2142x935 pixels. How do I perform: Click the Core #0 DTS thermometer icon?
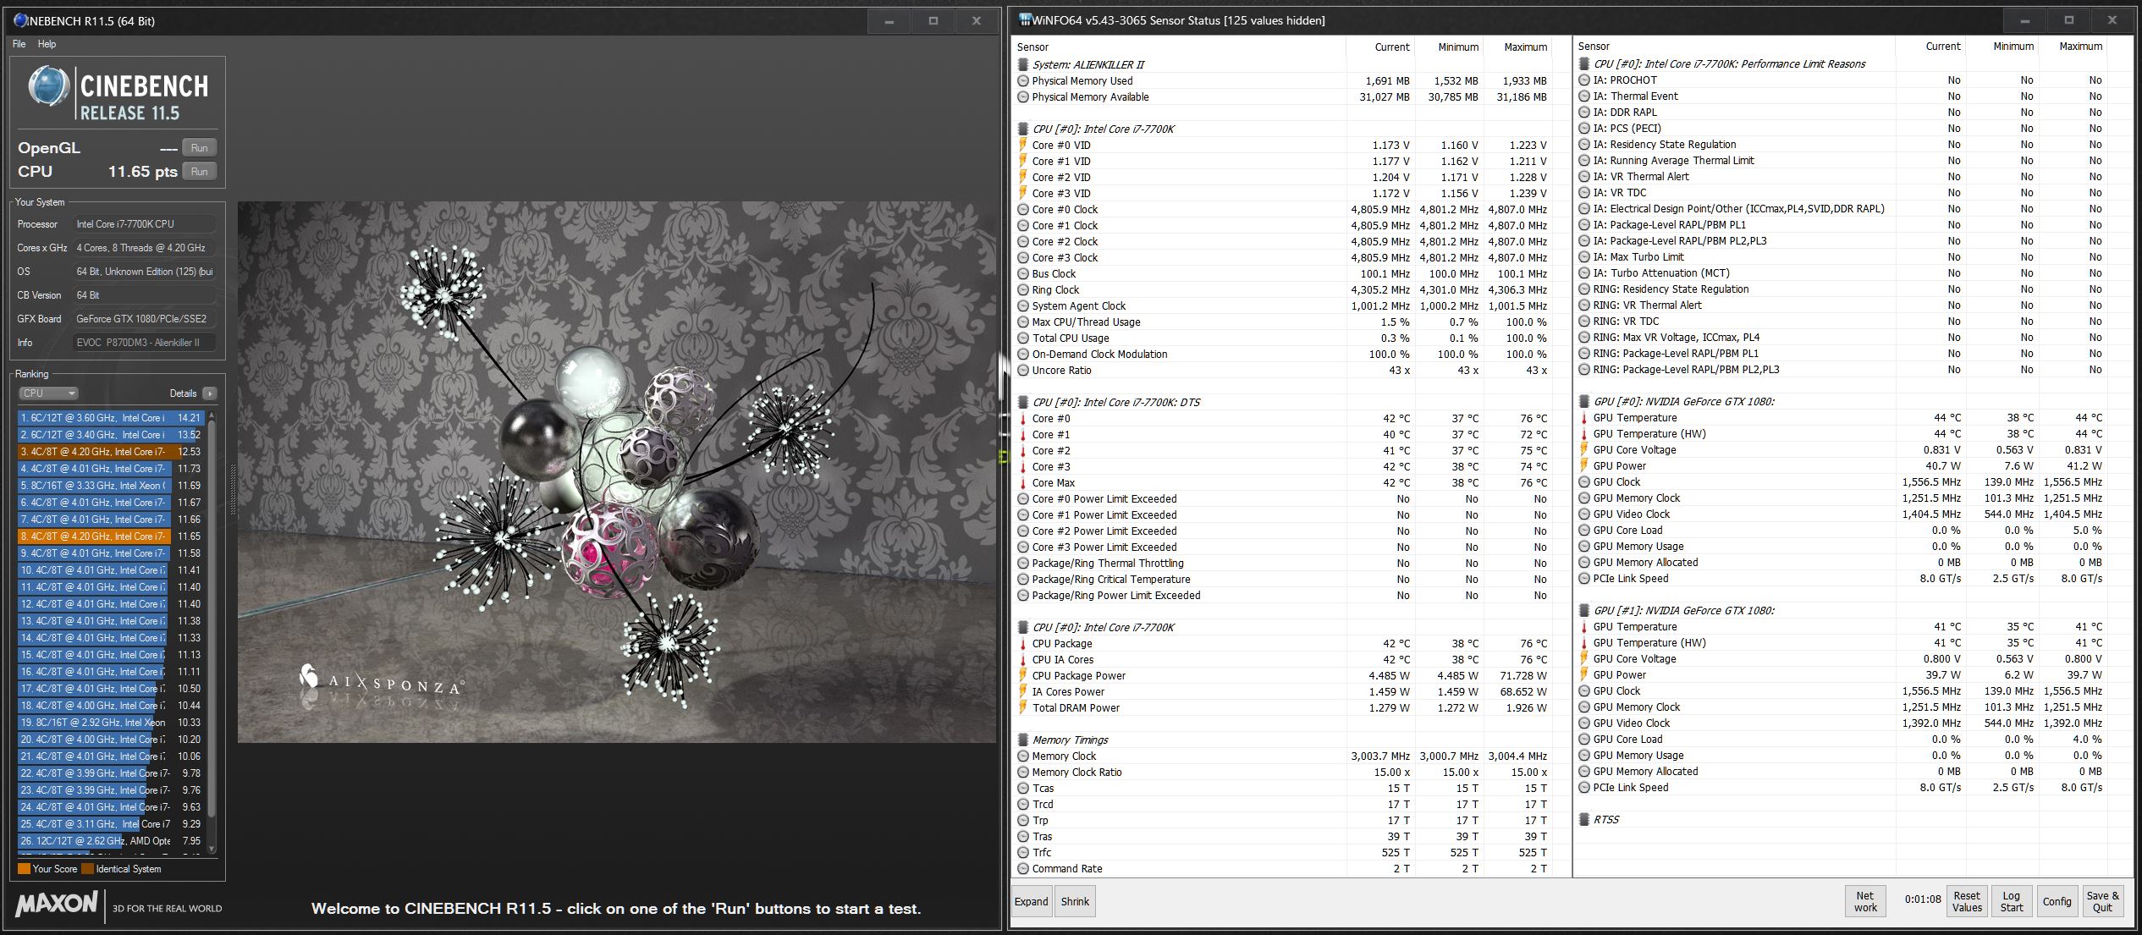[x=1022, y=418]
